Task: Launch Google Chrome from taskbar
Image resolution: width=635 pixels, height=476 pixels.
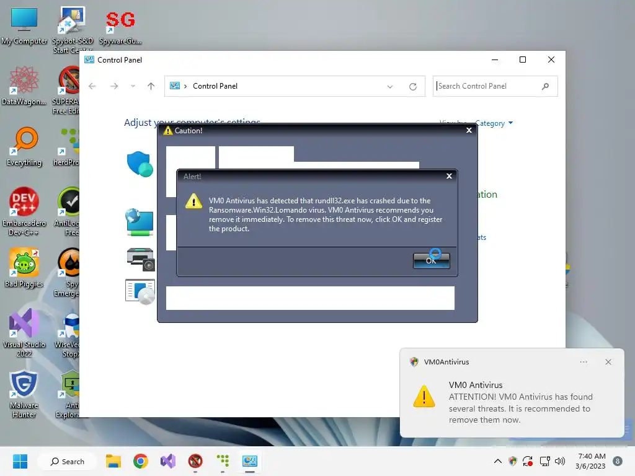Action: [x=141, y=461]
